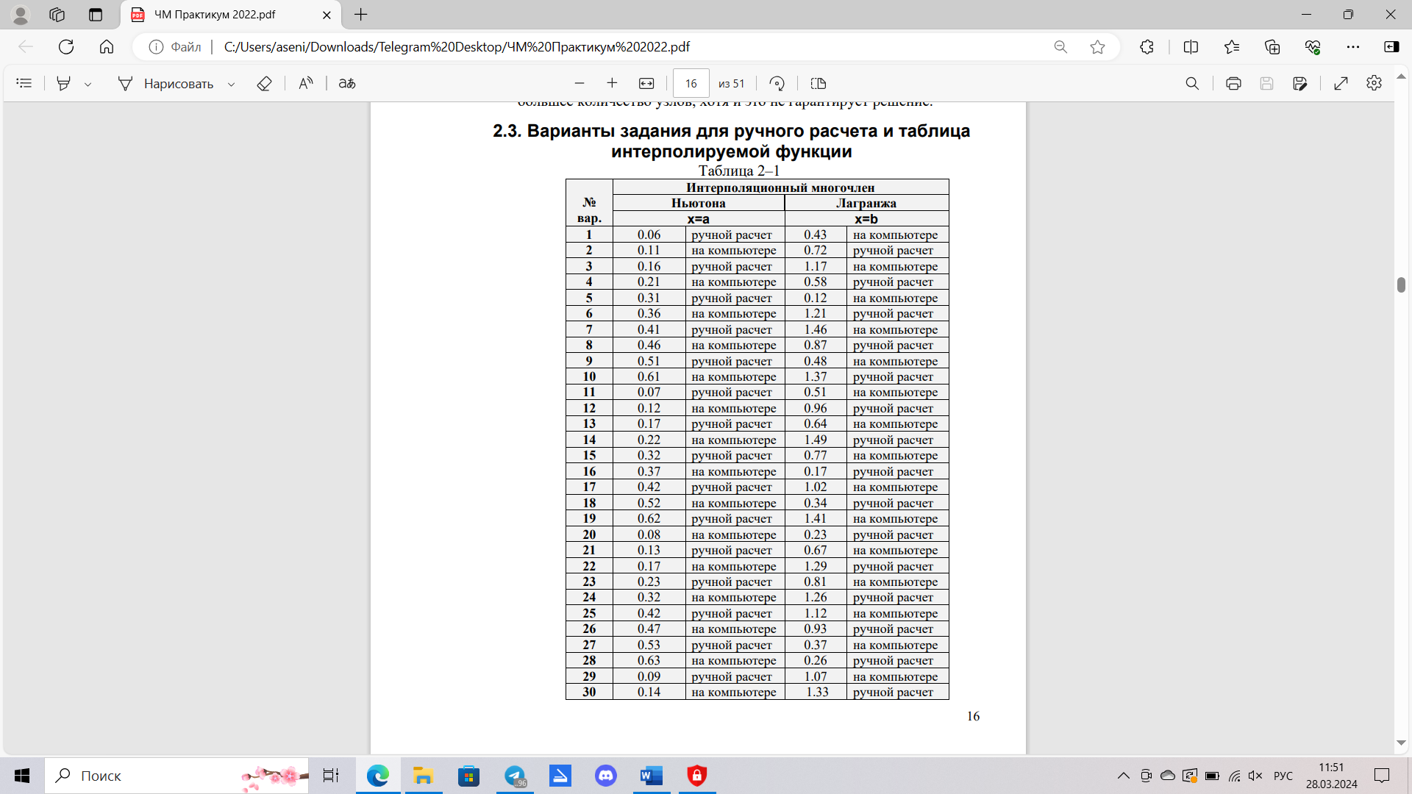This screenshot has width=1412, height=794.
Task: Toggle fit to width view
Action: pyautogui.click(x=646, y=83)
